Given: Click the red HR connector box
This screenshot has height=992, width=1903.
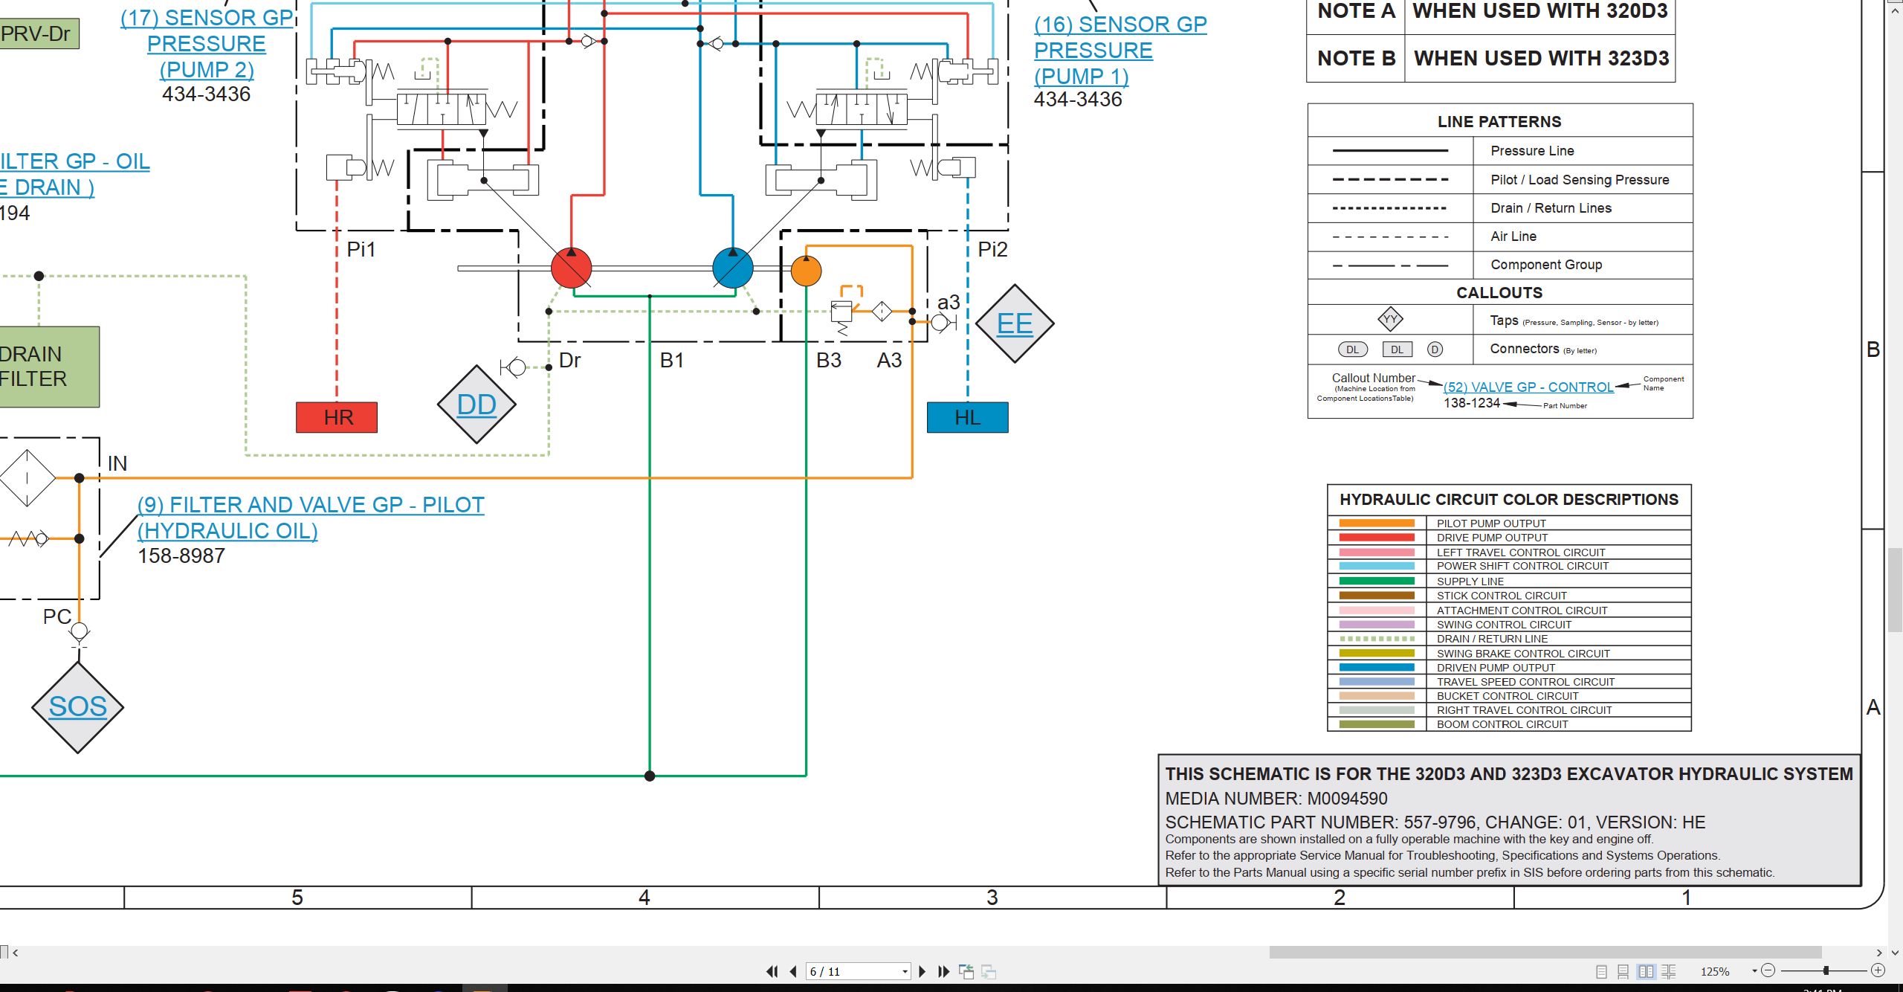Looking at the screenshot, I should click(x=337, y=417).
